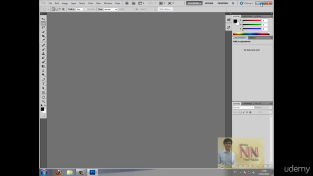Open the Color panel options menu
Image resolution: width=313 pixels, height=176 pixels.
(x=270, y=16)
